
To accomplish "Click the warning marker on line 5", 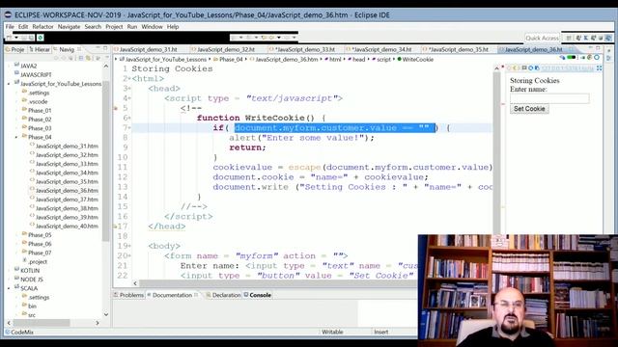I will tap(116, 108).
